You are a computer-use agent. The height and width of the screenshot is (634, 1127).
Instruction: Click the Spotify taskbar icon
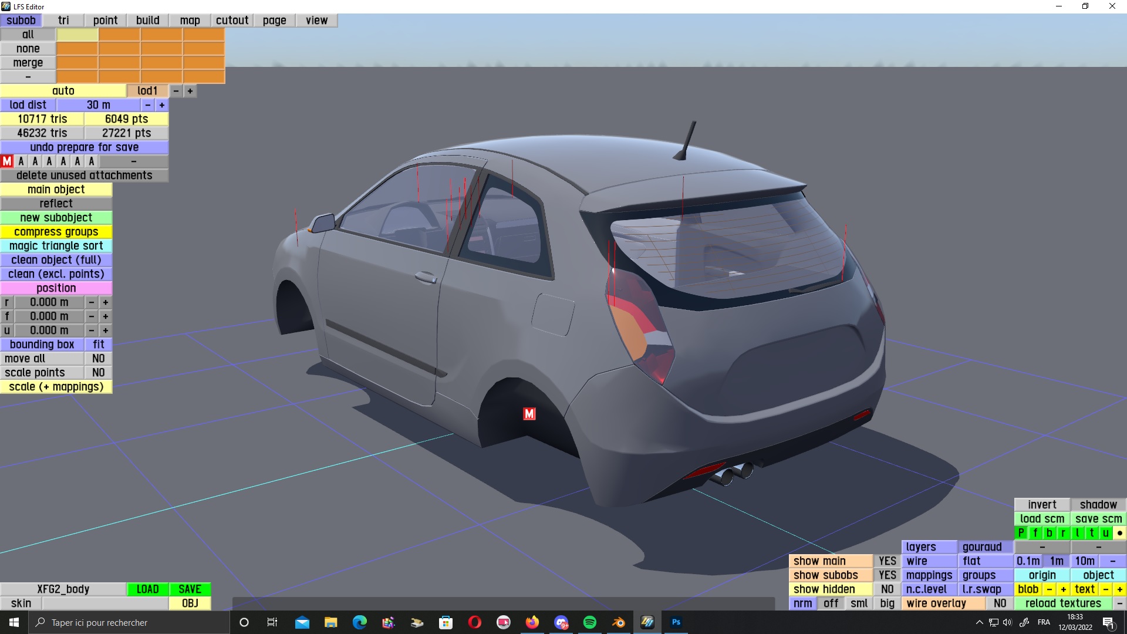[x=589, y=622]
